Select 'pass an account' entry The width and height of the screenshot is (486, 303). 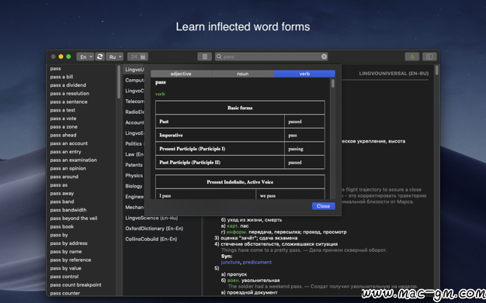tap(69, 143)
